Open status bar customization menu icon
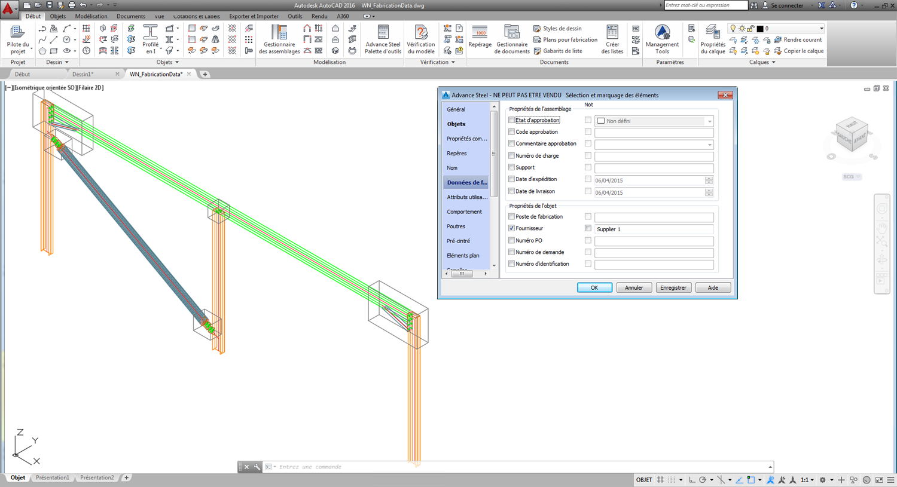897x487 pixels. (890, 480)
